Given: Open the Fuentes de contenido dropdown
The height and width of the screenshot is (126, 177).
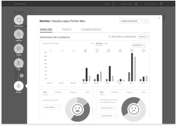Looking at the screenshot, I should (x=134, y=21).
